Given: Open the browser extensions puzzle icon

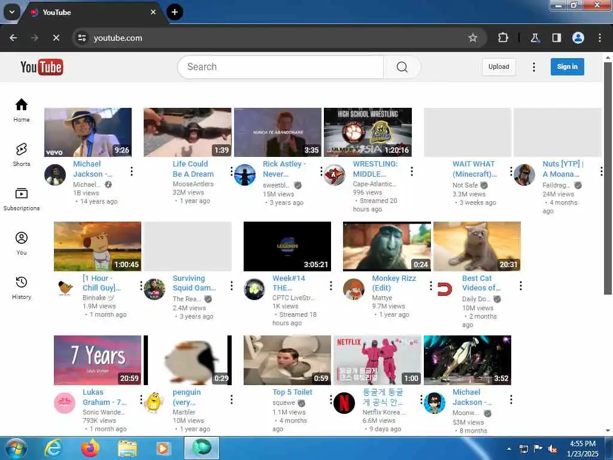Looking at the screenshot, I should [503, 38].
